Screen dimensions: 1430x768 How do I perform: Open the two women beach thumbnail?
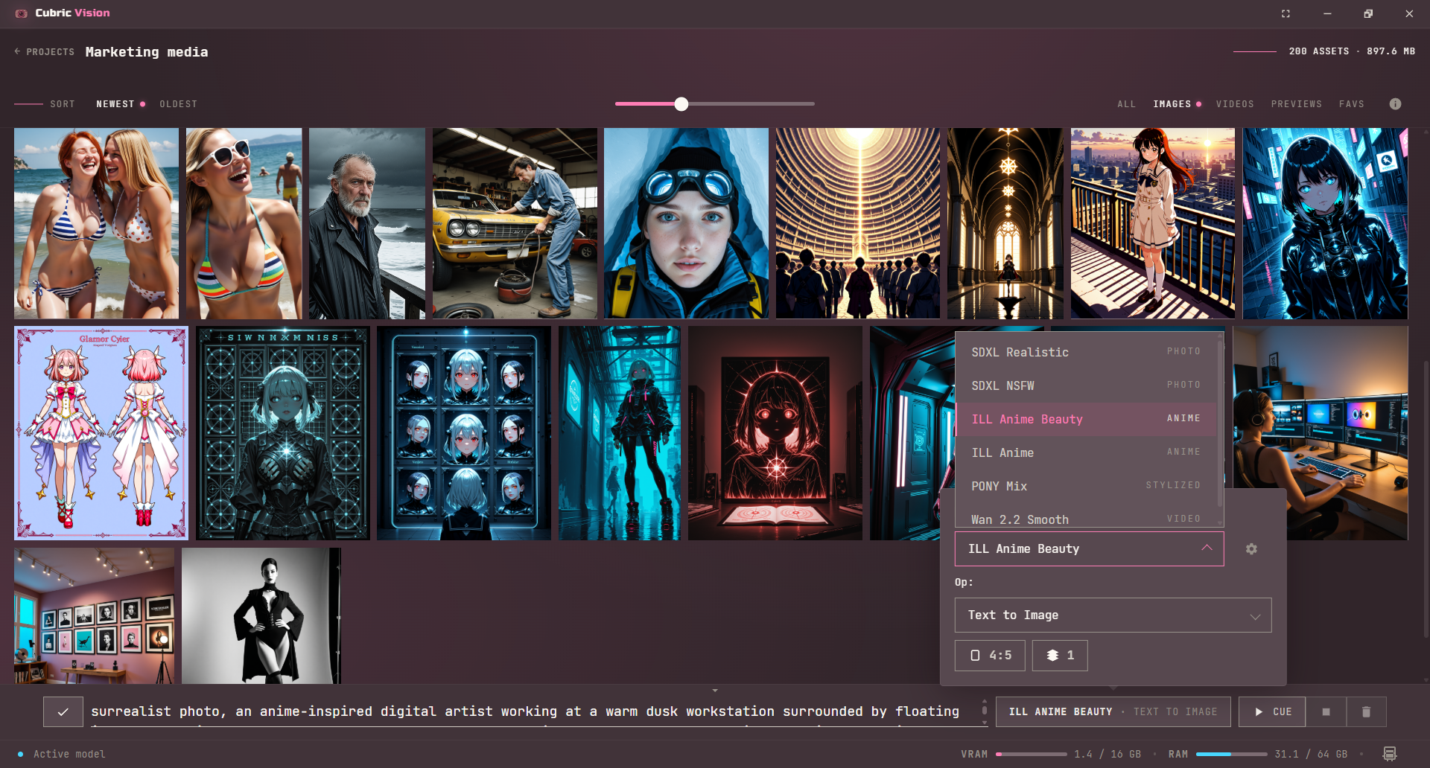click(x=96, y=223)
